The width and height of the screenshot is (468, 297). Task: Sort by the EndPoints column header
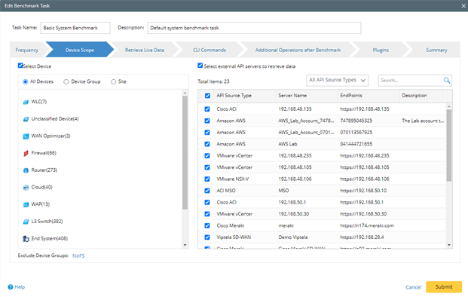[351, 96]
